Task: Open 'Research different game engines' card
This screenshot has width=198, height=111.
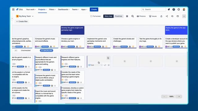Action: tap(72, 62)
